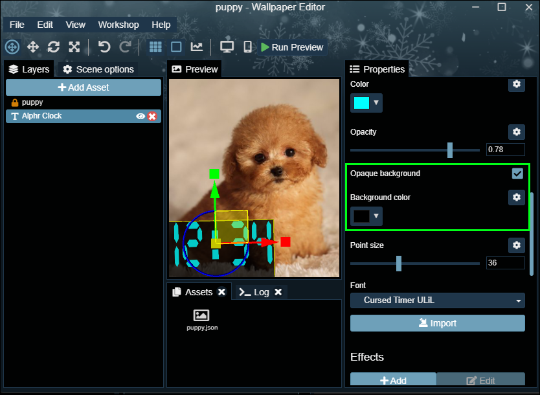Redo the last undone action
The height and width of the screenshot is (395, 540).
pos(125,47)
